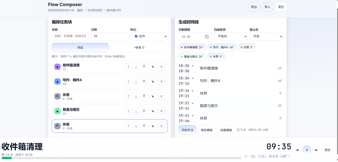Viewport: 338px width, 162px height.
Task: Click the 清空 button
Action: click(x=281, y=7)
